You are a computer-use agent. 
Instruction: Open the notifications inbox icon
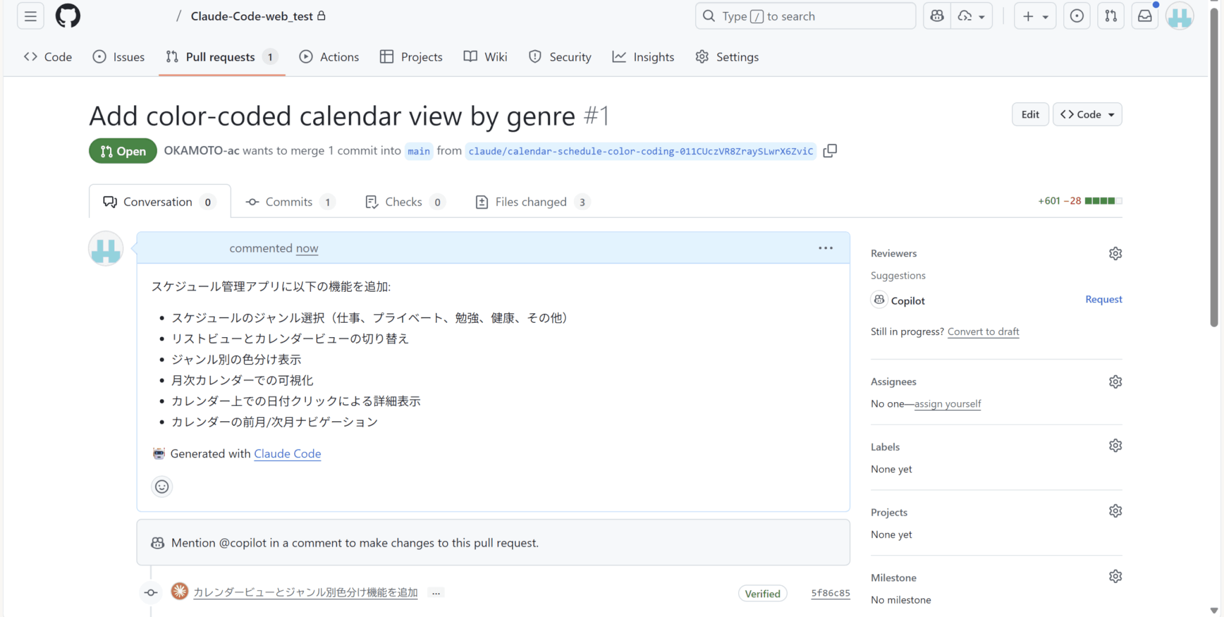pos(1145,16)
